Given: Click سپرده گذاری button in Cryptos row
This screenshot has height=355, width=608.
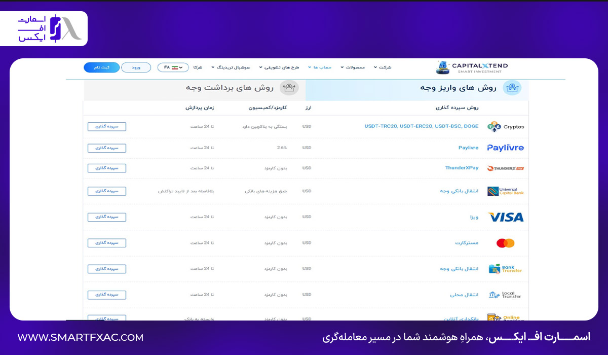Looking at the screenshot, I should coord(107,127).
